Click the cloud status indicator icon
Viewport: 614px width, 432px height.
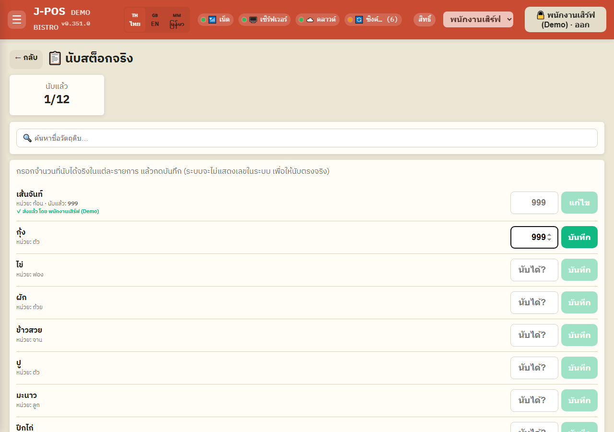click(310, 20)
